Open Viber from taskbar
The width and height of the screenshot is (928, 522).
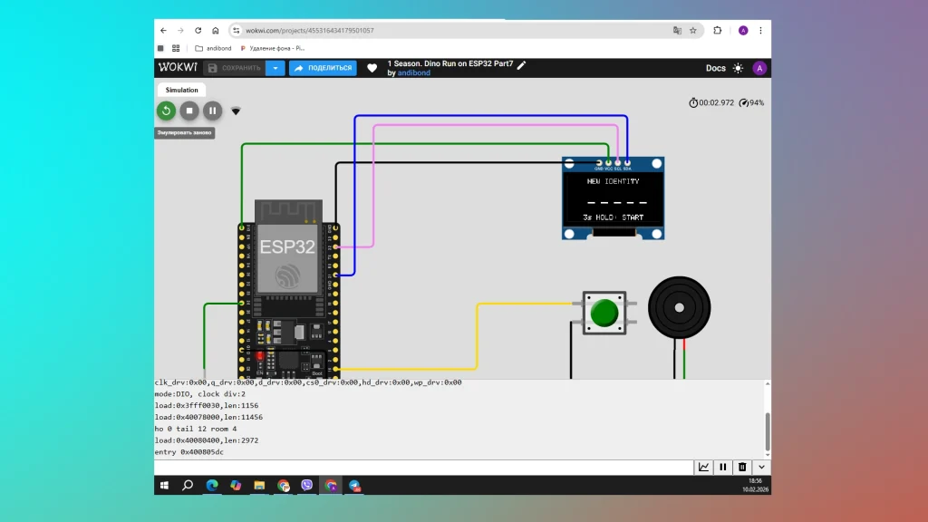[306, 486]
